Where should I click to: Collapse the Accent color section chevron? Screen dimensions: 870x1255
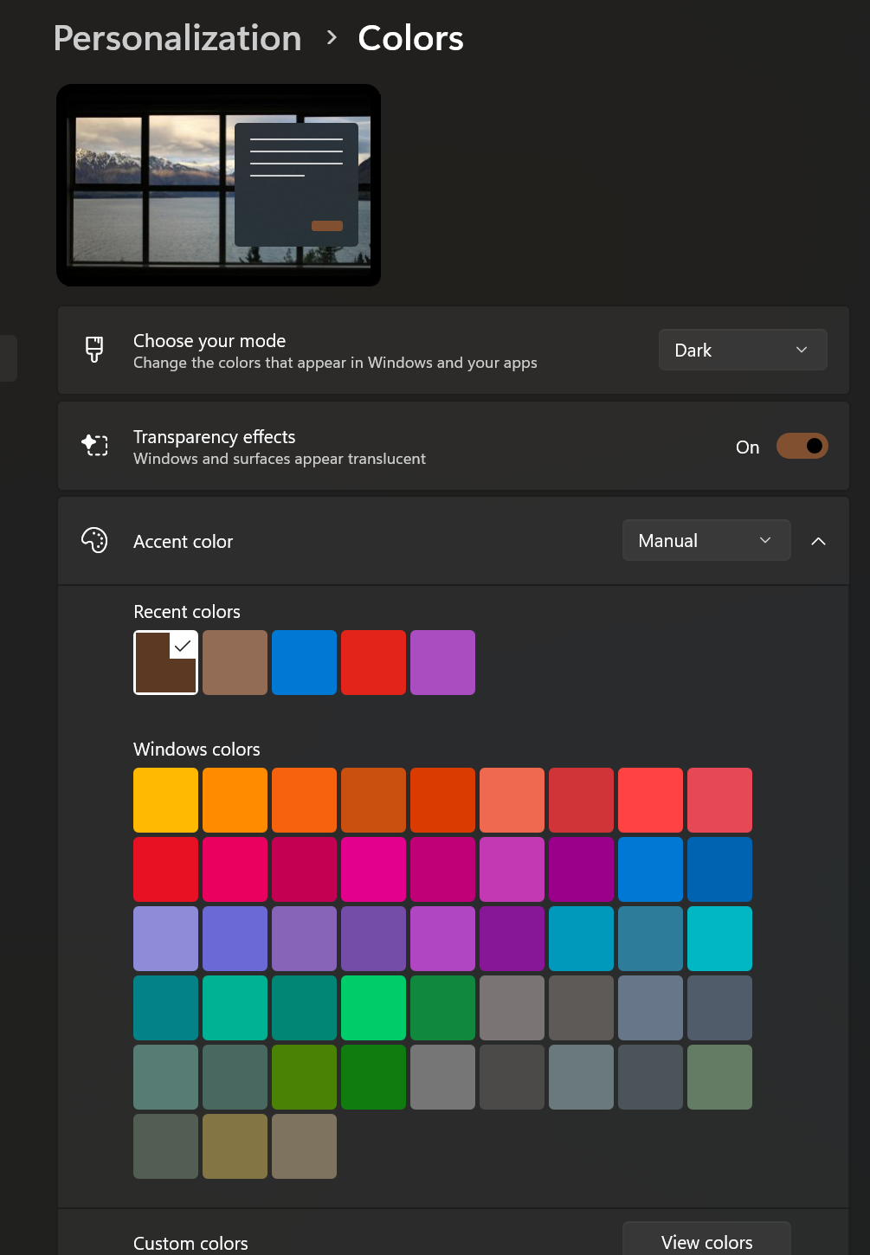818,541
